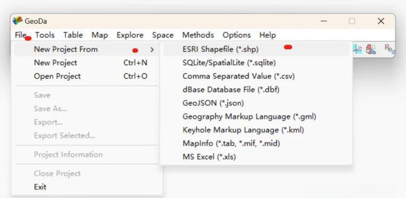Open the clusters toolbar icon
Image resolution: width=406 pixels, height=198 pixels.
coord(371,49)
